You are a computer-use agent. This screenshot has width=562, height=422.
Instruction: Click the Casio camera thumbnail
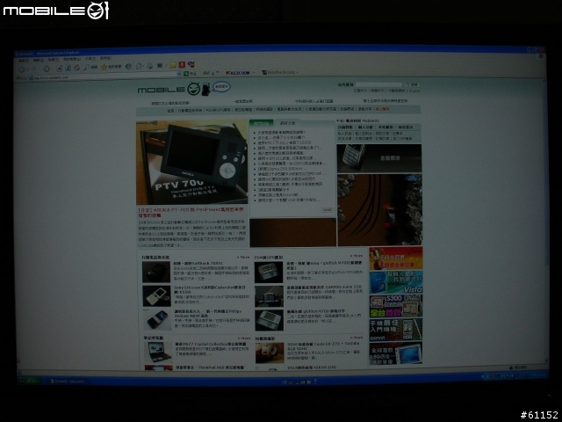[x=270, y=353]
